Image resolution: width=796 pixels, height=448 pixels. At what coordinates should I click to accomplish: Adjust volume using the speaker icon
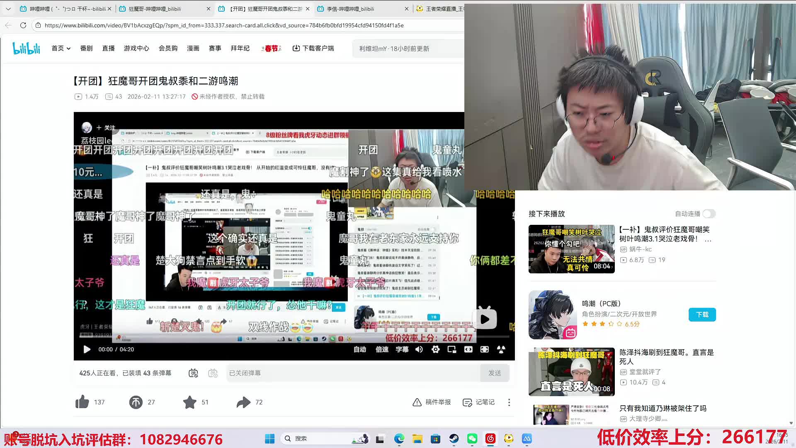[419, 350]
